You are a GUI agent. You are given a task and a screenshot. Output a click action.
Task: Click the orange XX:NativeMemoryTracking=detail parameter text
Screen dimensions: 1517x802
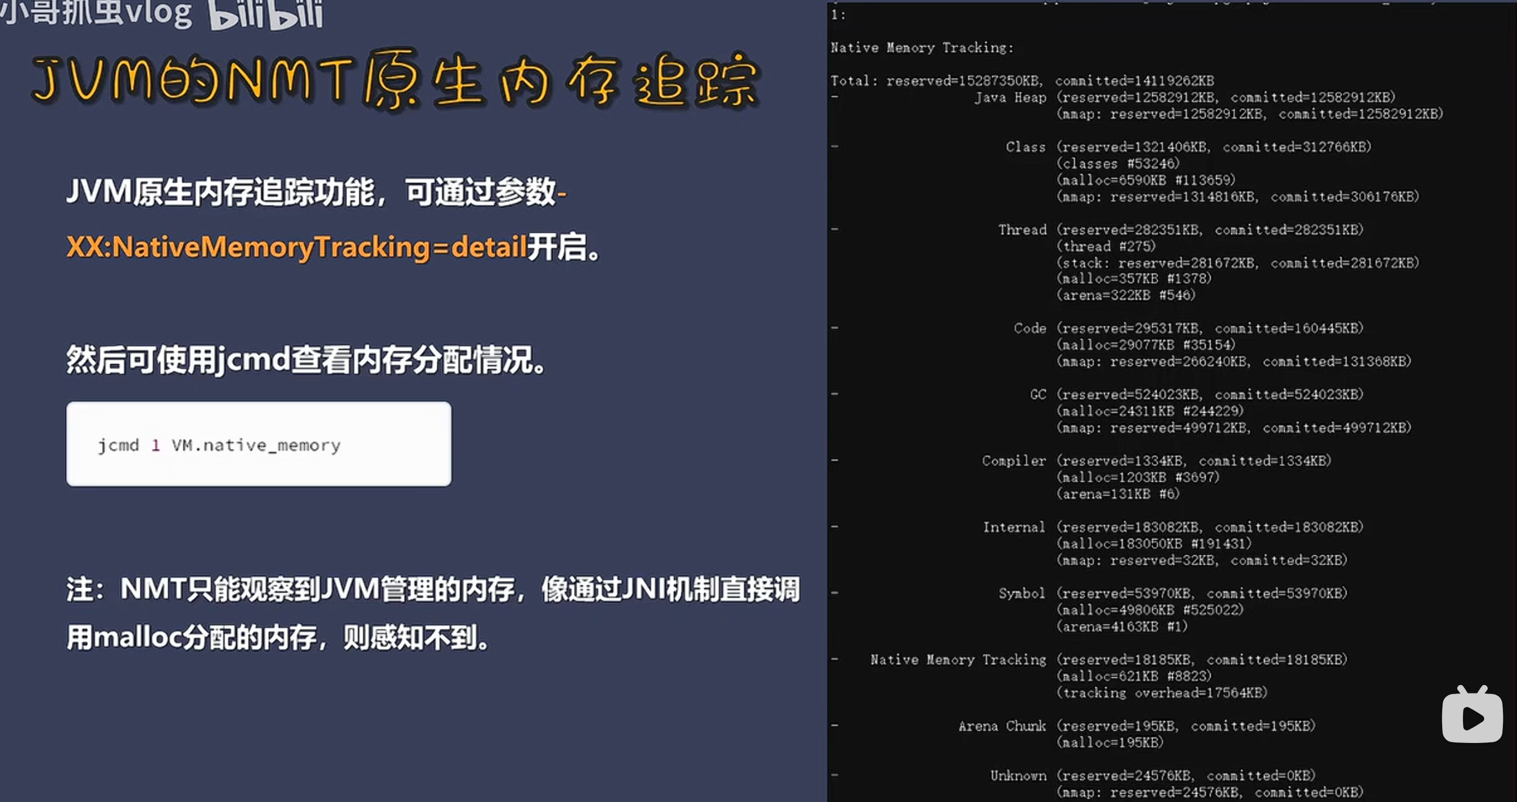click(296, 246)
